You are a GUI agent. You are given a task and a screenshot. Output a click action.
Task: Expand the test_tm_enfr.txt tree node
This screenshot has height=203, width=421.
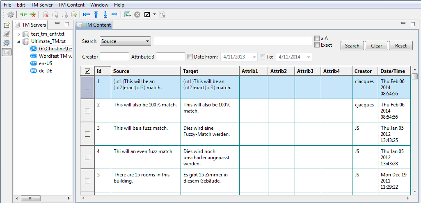pos(18,34)
